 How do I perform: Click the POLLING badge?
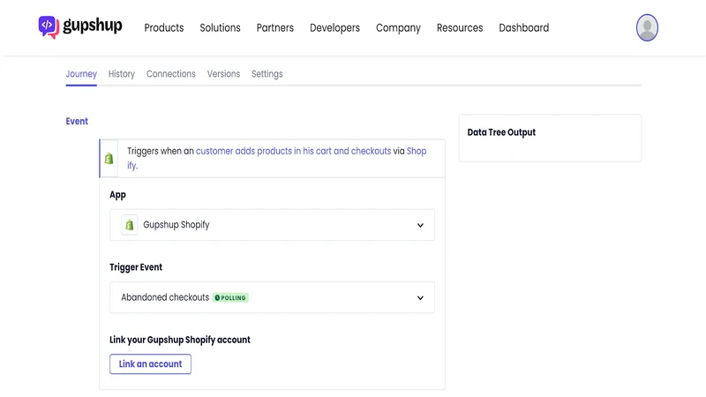tap(230, 297)
